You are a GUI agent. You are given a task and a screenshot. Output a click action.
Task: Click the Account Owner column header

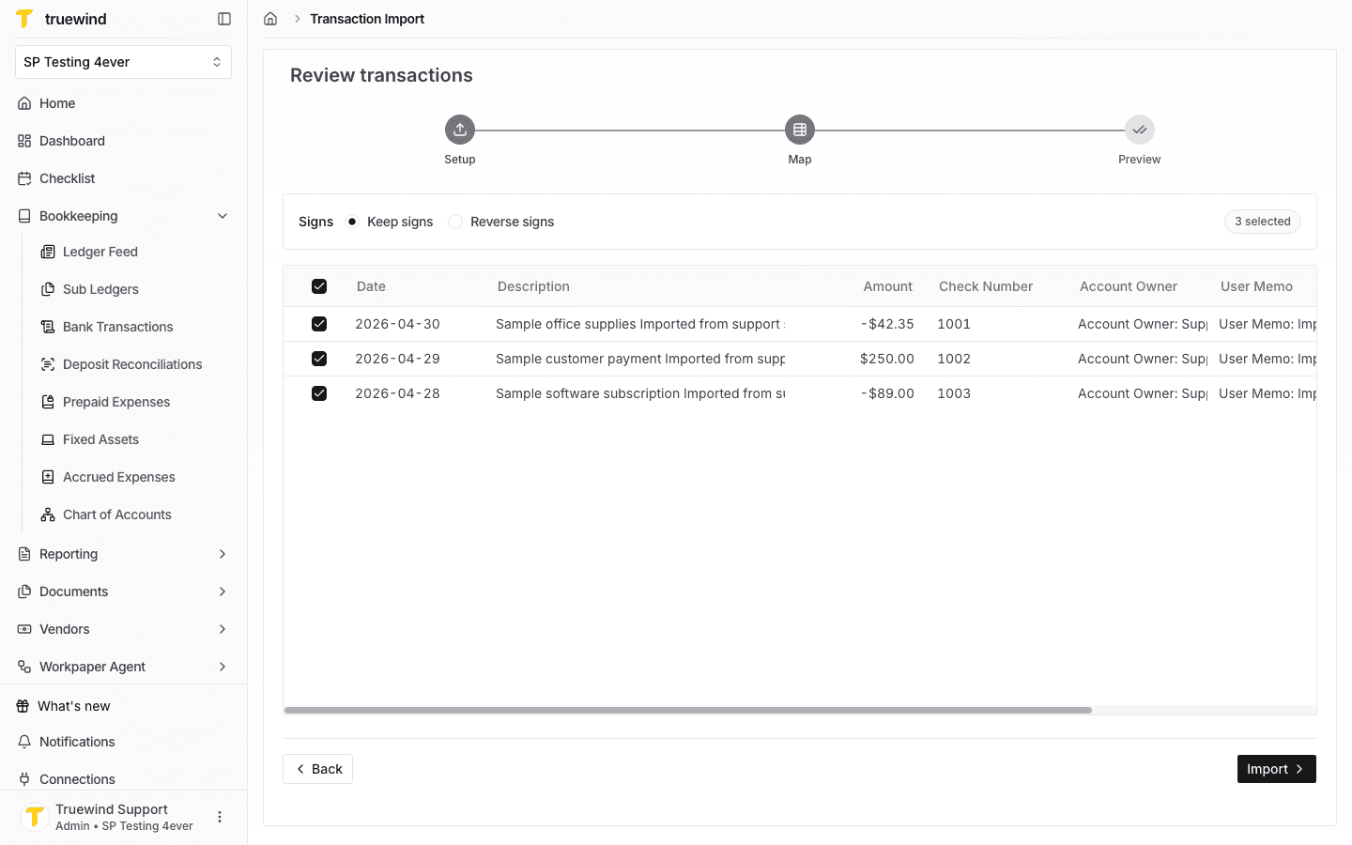click(1129, 286)
